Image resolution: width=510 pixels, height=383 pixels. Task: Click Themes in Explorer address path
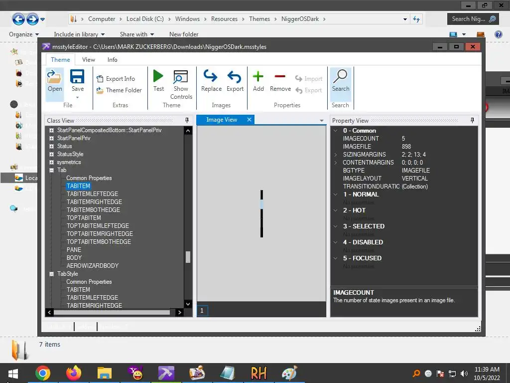tap(259, 19)
